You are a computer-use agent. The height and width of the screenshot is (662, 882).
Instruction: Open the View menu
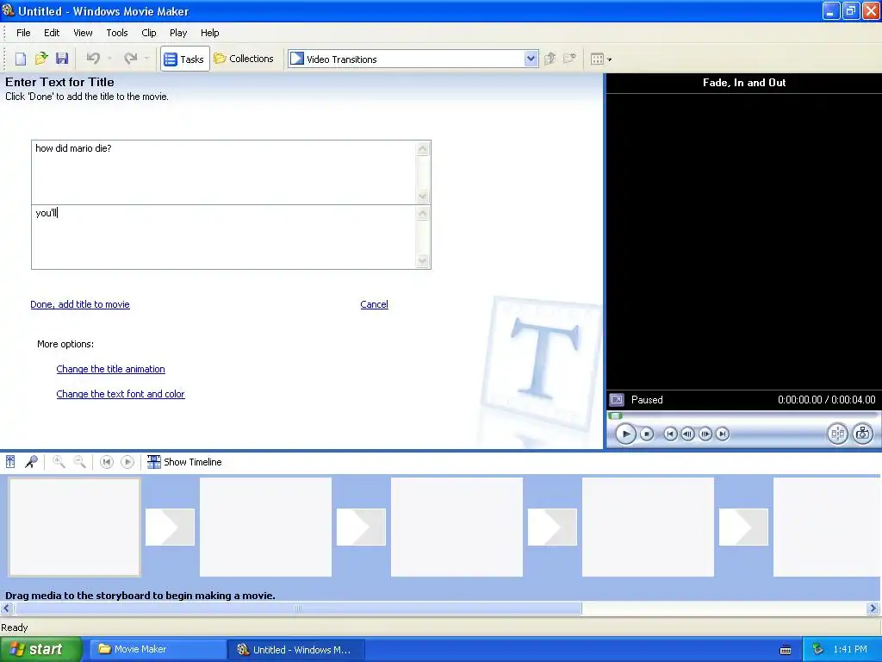pyautogui.click(x=83, y=33)
